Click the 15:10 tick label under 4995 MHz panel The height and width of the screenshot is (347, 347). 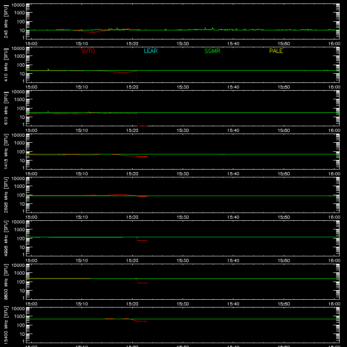pyautogui.click(x=82, y=261)
